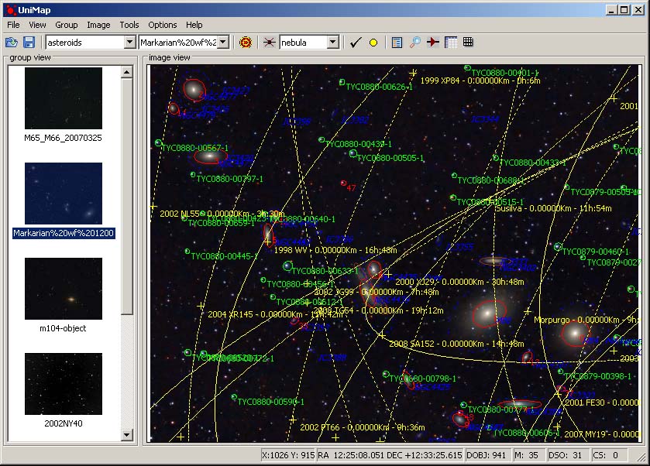Open the Markarian image selection dropdown

[x=223, y=42]
